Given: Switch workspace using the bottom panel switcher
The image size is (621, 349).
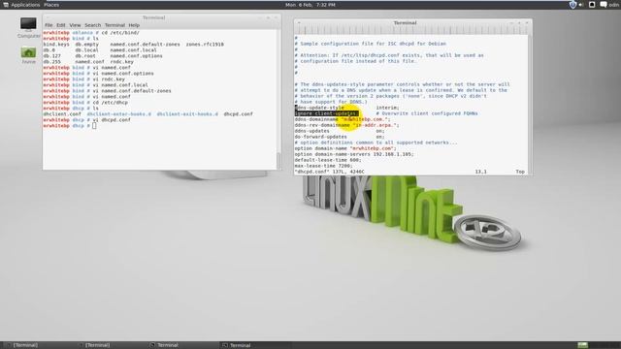Looking at the screenshot, I should coord(582,345).
